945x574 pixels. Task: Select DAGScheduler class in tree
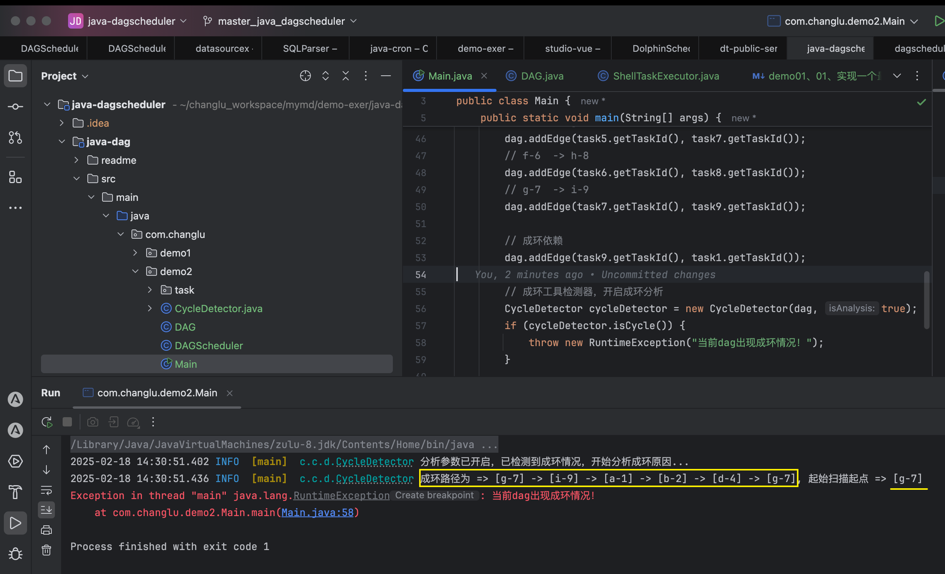coord(209,345)
